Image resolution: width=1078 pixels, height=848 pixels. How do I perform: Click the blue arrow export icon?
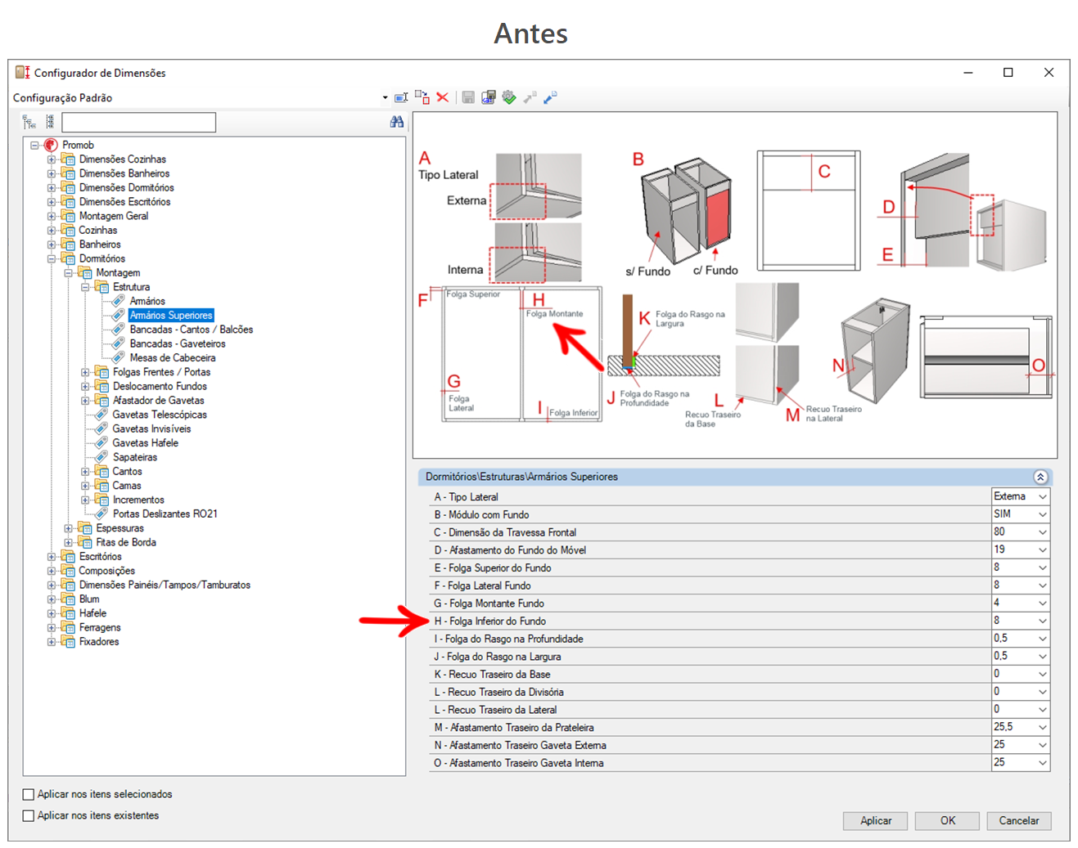click(550, 97)
